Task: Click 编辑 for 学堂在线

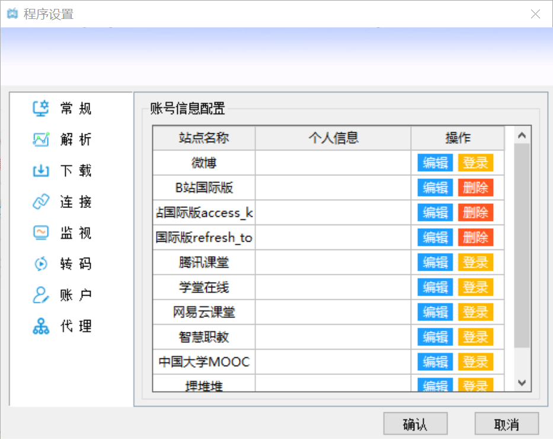Action: pos(435,287)
